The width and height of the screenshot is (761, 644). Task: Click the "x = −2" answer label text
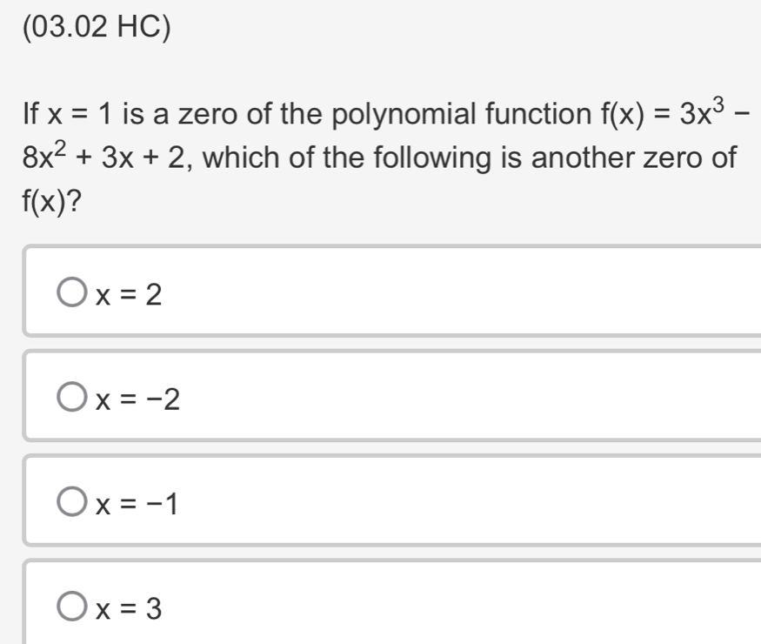coord(137,399)
